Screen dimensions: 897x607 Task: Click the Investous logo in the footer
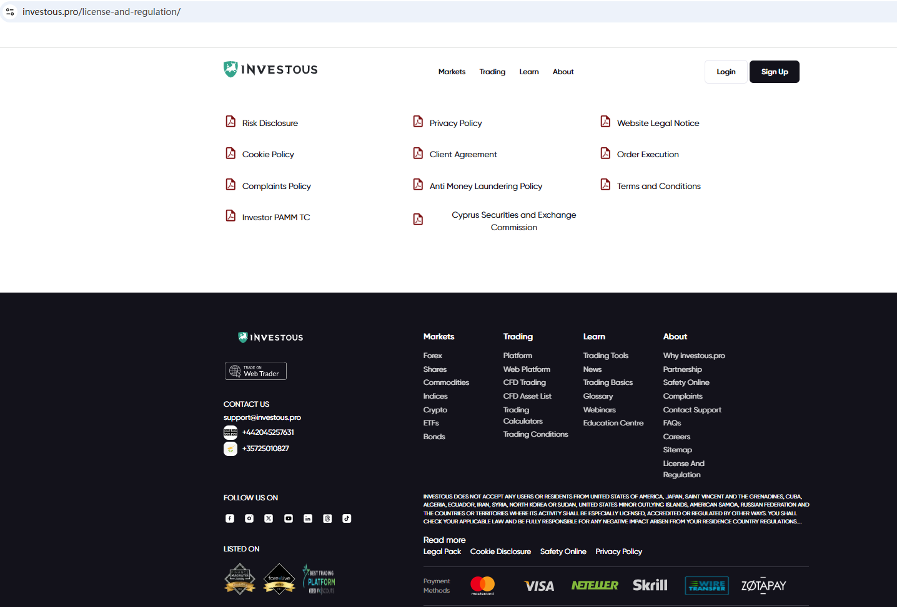(270, 337)
